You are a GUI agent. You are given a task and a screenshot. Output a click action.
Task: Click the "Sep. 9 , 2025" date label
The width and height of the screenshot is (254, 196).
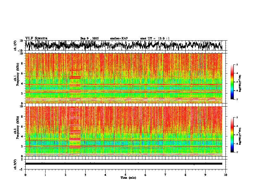coord(89,38)
